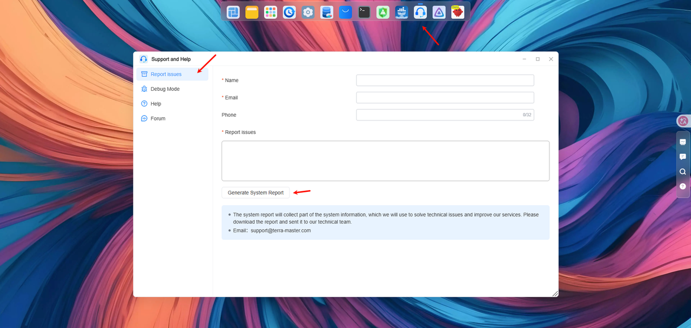Image resolution: width=691 pixels, height=328 pixels.
Task: Open the blue app store bag icon
Action: pos(346,12)
